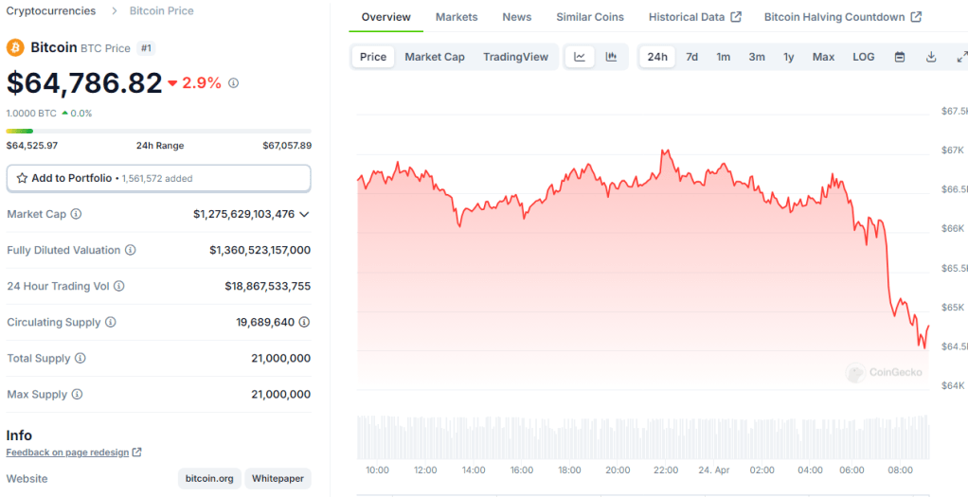Click the download chart data icon
Viewport: 968px width, 497px height.
(931, 57)
